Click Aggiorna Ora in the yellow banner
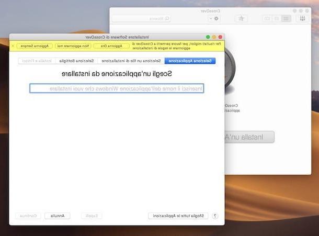This screenshot has height=236, width=319. 111,46
